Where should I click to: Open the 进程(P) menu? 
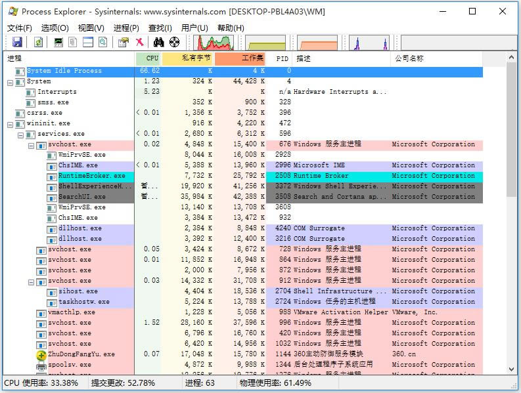[x=126, y=28]
